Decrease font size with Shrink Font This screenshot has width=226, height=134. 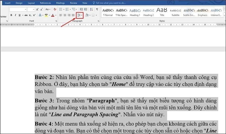(41, 9)
